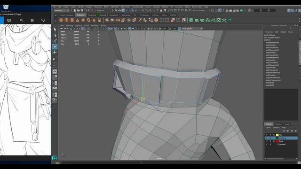
Task: Click the Multi-Cut knife shelf icon
Action: [x=140, y=20]
